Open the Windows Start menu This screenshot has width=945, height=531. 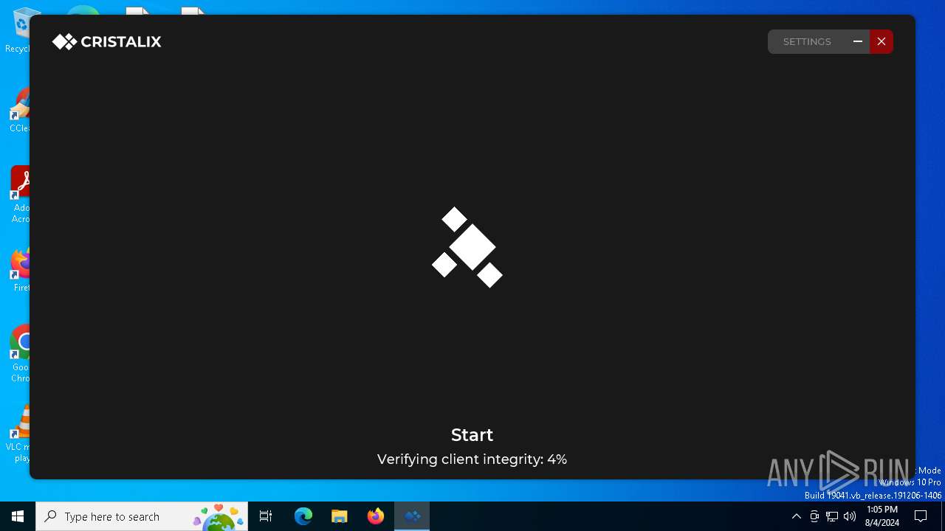click(x=18, y=516)
